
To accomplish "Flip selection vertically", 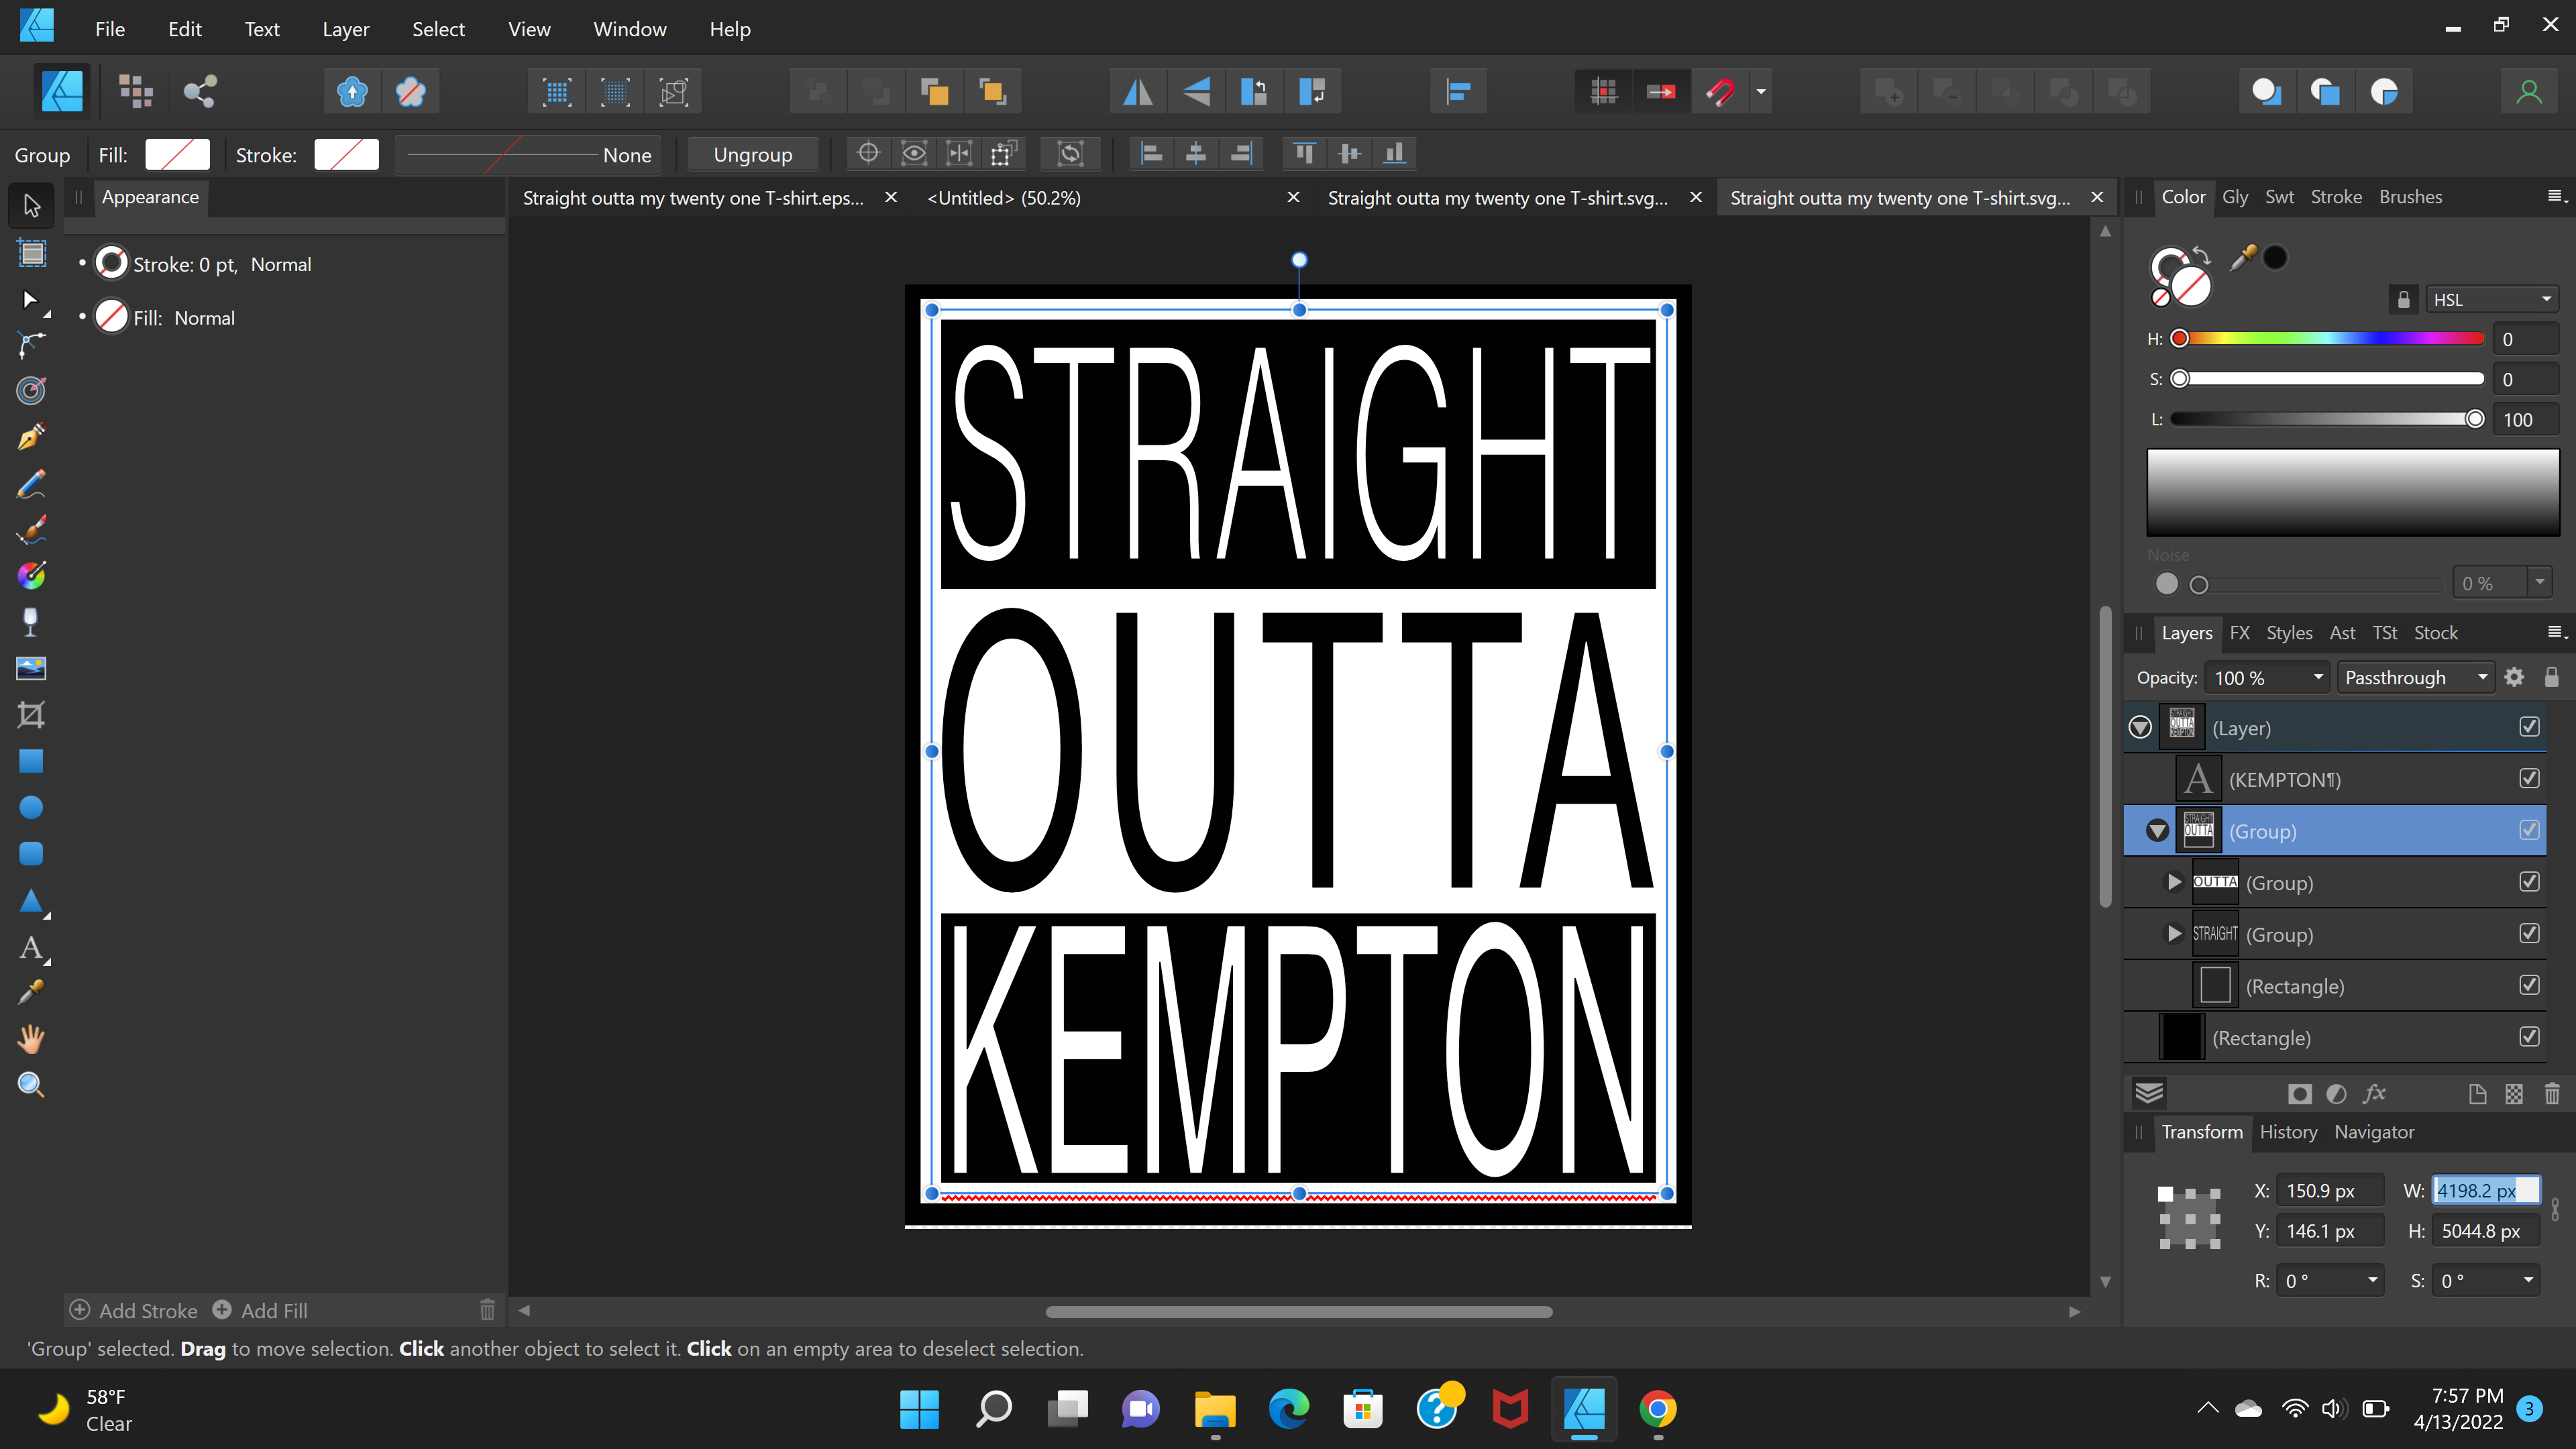I will pyautogui.click(x=1196, y=92).
